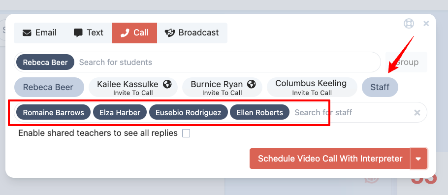Select the Ellen Roberts staff chip

259,113
